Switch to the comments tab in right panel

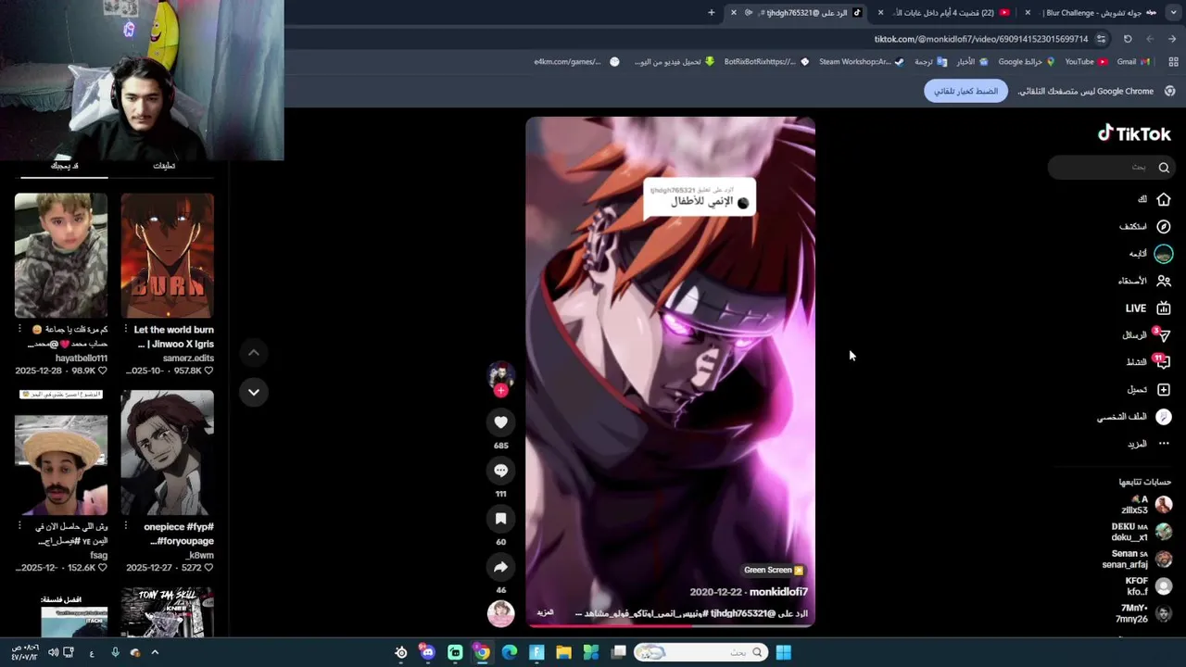coord(164,166)
